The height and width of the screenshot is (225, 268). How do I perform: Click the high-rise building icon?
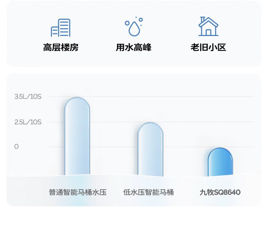[x=60, y=28]
